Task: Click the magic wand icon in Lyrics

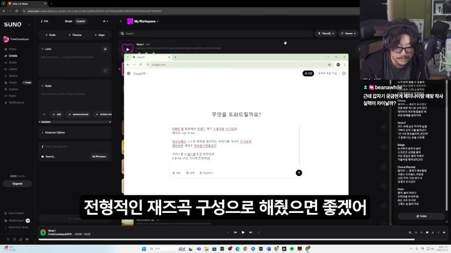Action: [105, 49]
